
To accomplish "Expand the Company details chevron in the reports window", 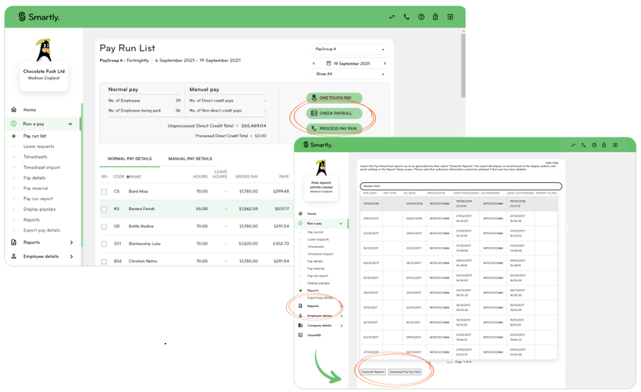I will pos(341,326).
